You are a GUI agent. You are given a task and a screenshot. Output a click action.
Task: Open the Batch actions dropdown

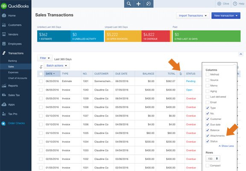(x=57, y=66)
